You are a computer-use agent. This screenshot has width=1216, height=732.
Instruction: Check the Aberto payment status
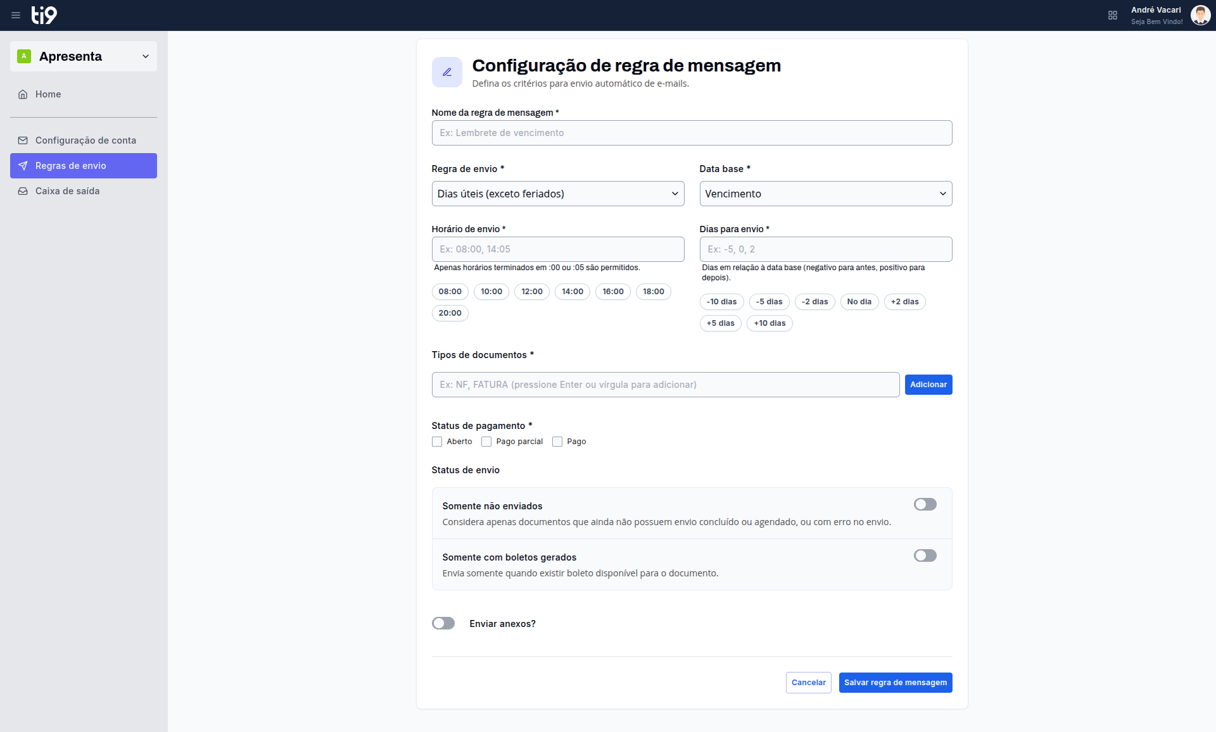[437, 442]
